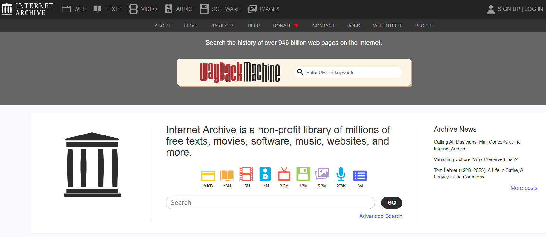The height and width of the screenshot is (237, 546).
Task: Open the CONTACT link
Action: point(323,26)
